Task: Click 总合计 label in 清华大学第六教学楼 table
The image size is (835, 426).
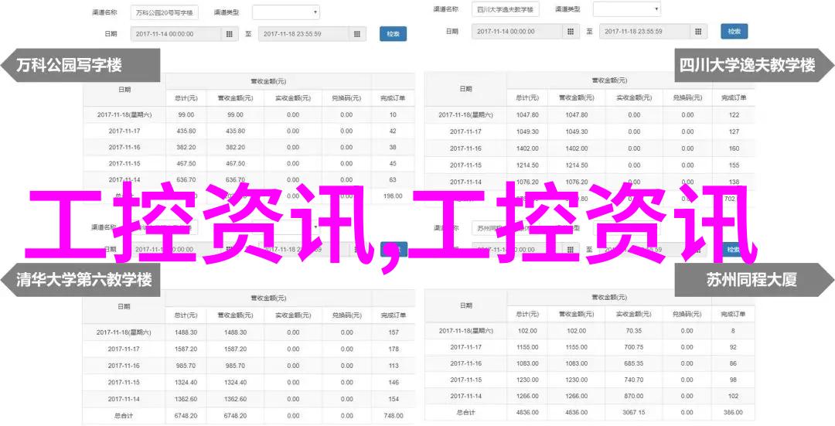Action: point(124,416)
